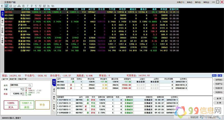Click the 买入 button at 12895
Viewport: 224px width, 120px height.
[x=11, y=105]
